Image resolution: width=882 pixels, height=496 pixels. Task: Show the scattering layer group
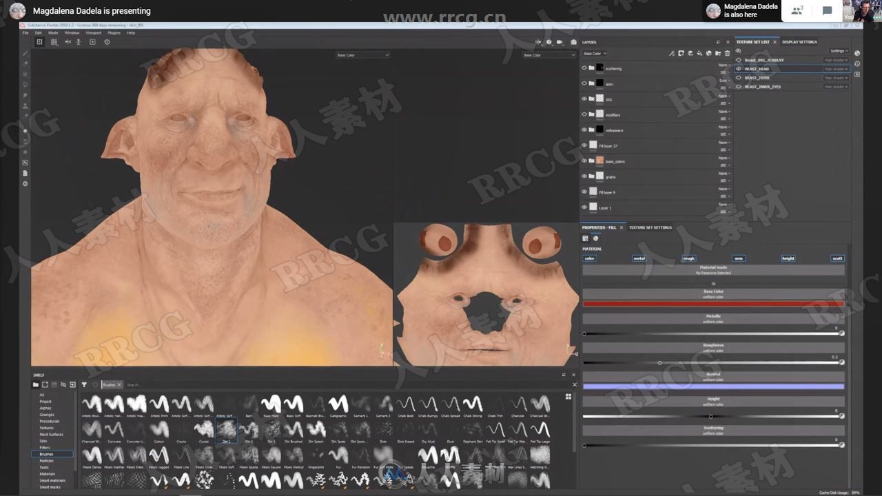[584, 68]
